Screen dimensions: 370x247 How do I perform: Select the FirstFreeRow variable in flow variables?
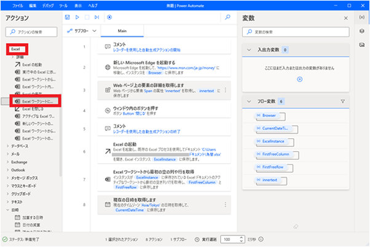click(x=271, y=167)
